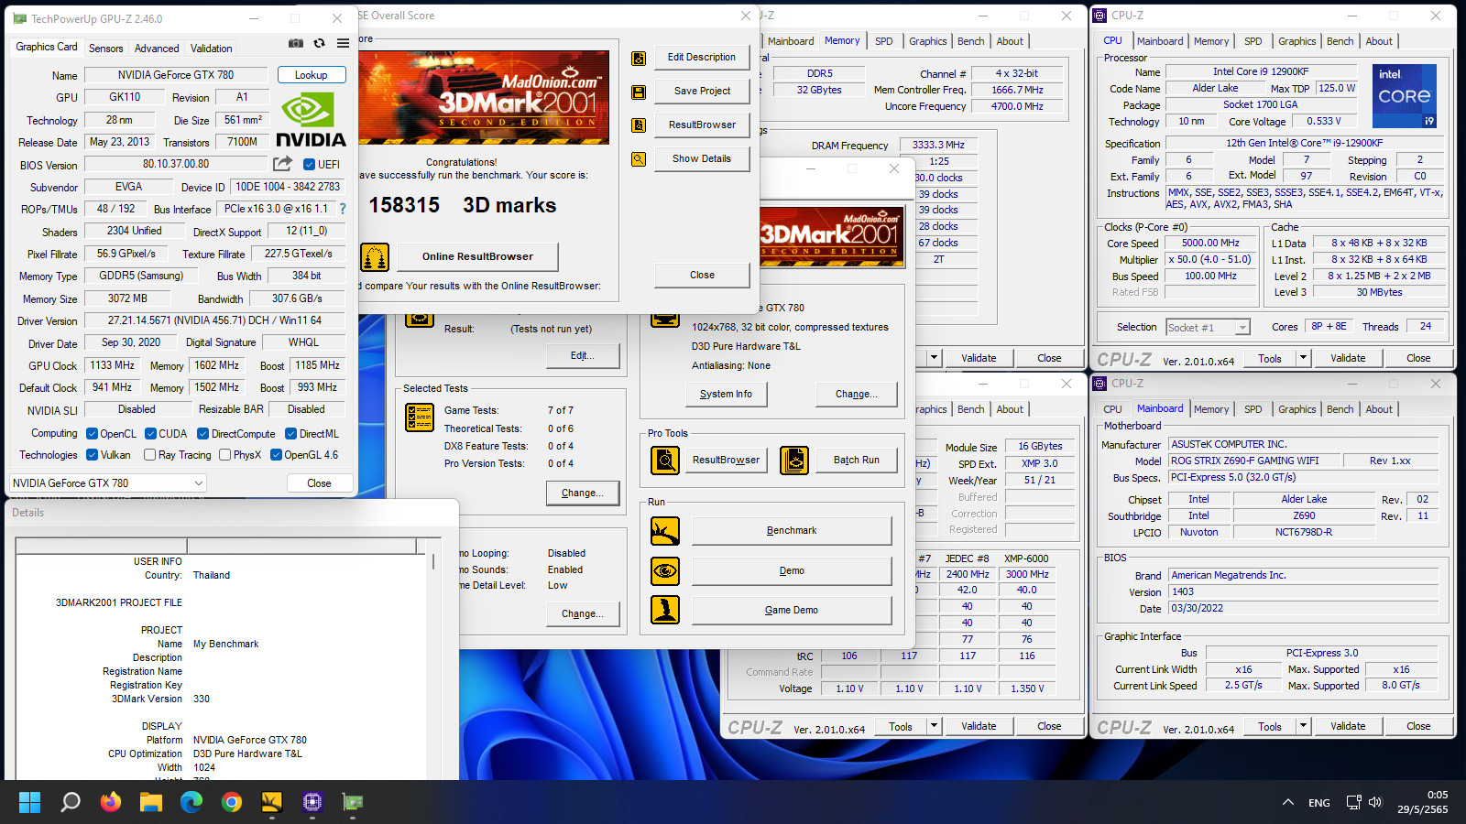Screen dimensions: 1466x824
Task: Open 3DMark2001 taskbar icon
Action: pyautogui.click(x=272, y=803)
